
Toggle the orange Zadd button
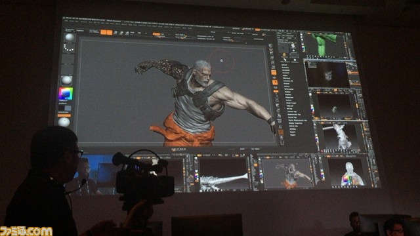pos(156,34)
